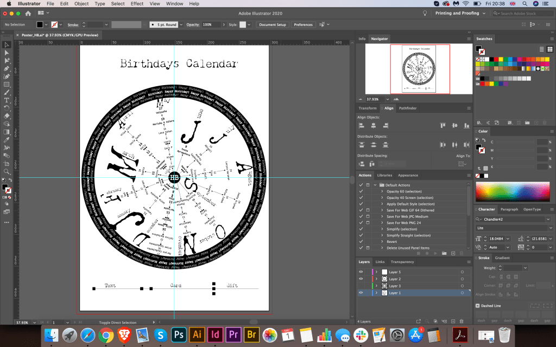This screenshot has width=556, height=347.
Task: Expand Layer 3 contents in Layers panel
Action: click(x=376, y=286)
